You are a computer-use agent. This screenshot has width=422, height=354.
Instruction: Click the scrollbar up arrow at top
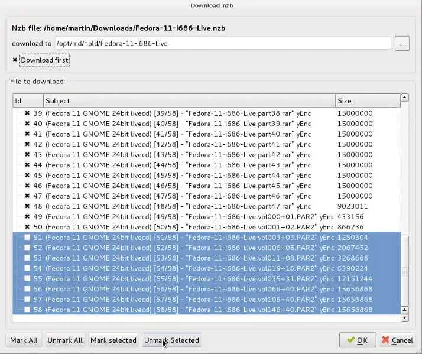(405, 97)
